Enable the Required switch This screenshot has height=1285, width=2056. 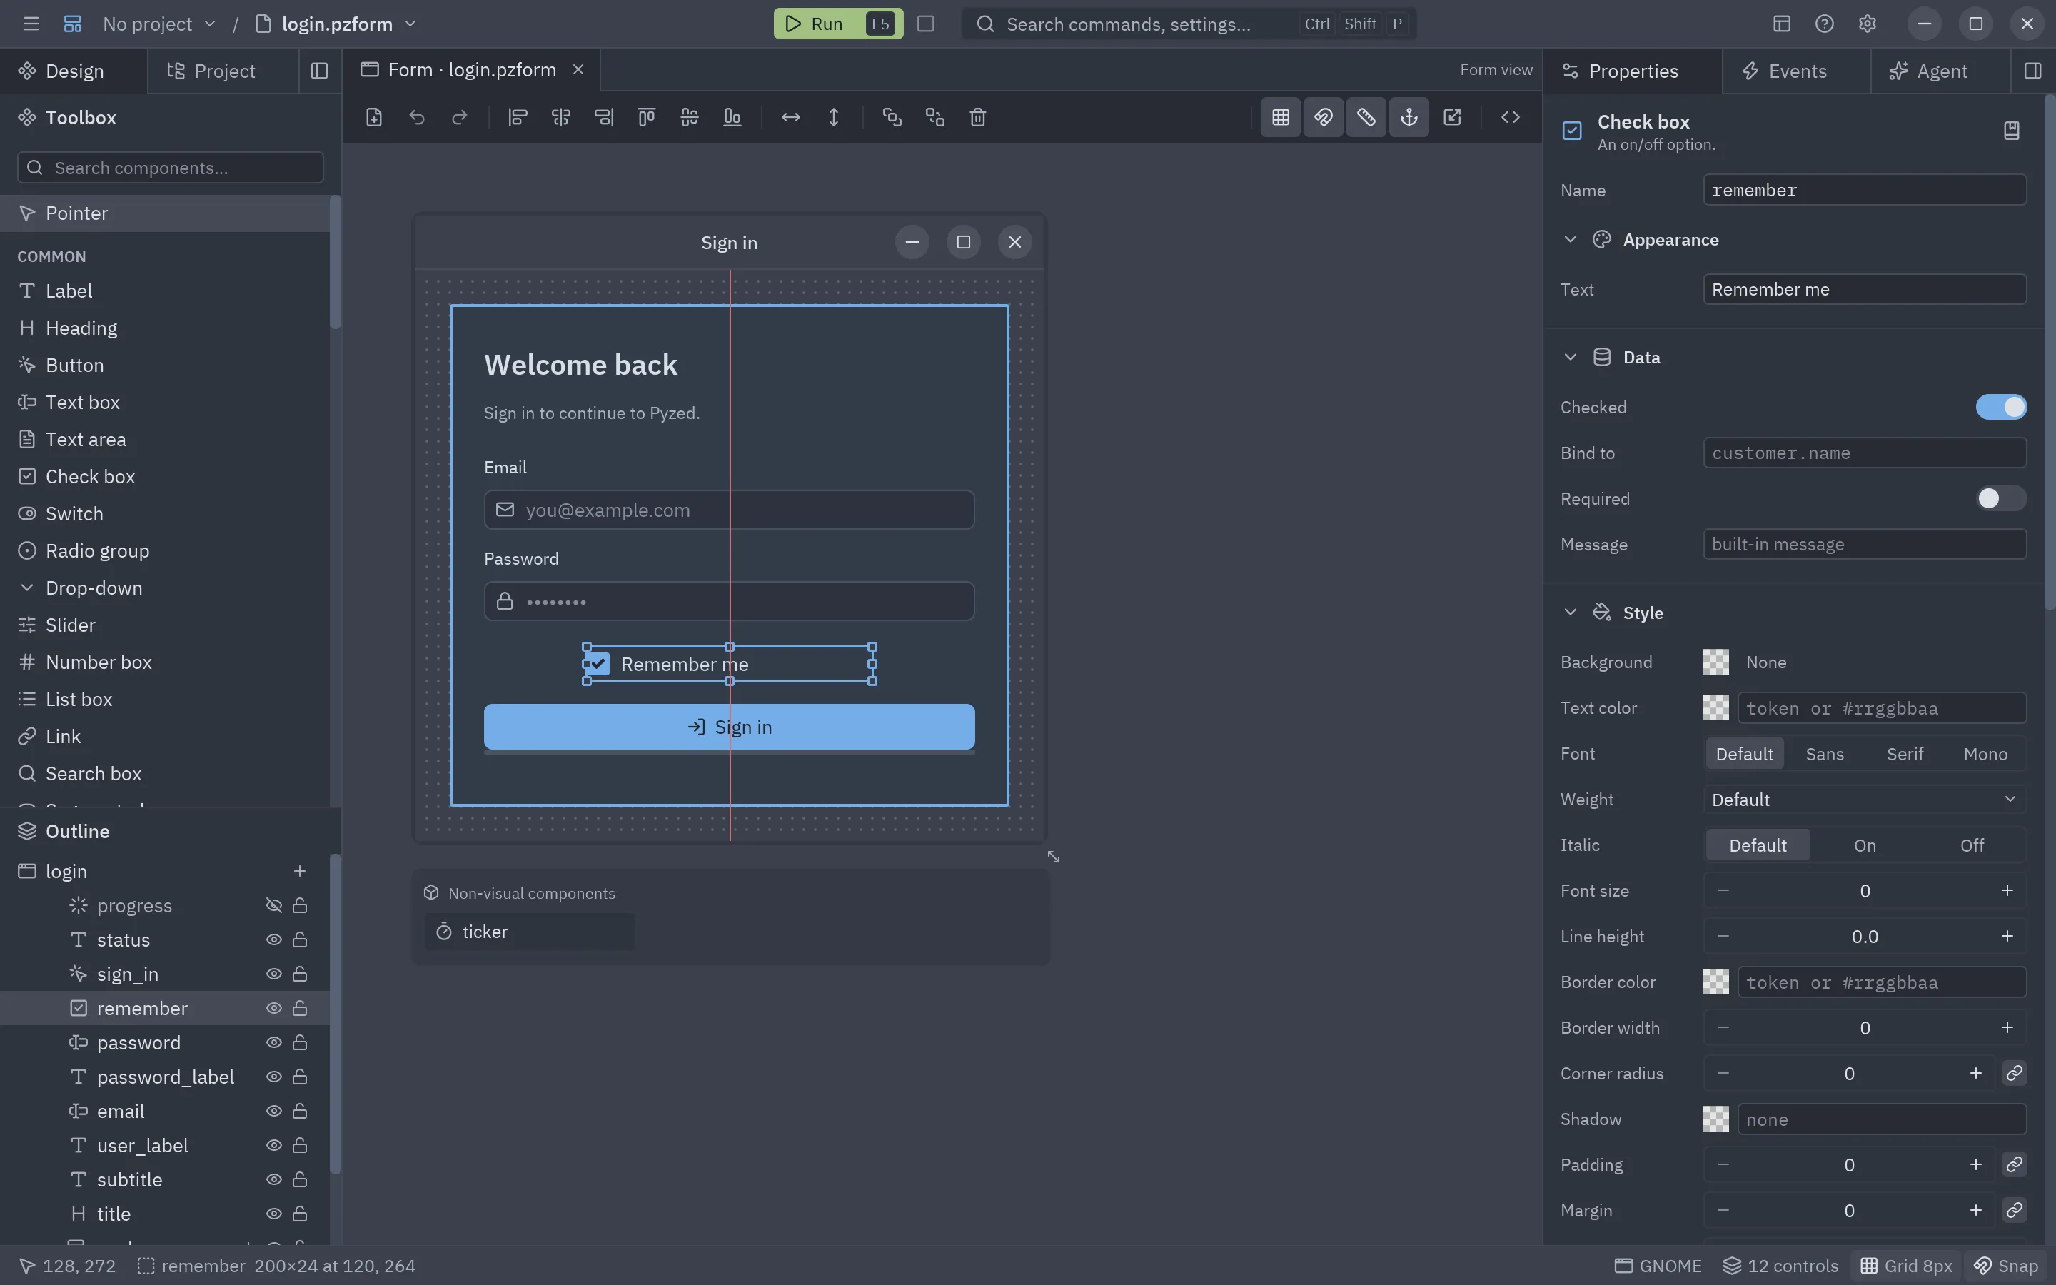click(2001, 499)
